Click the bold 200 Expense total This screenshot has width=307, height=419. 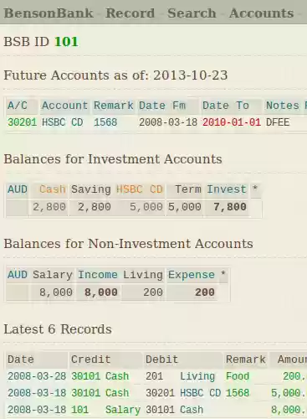205,292
